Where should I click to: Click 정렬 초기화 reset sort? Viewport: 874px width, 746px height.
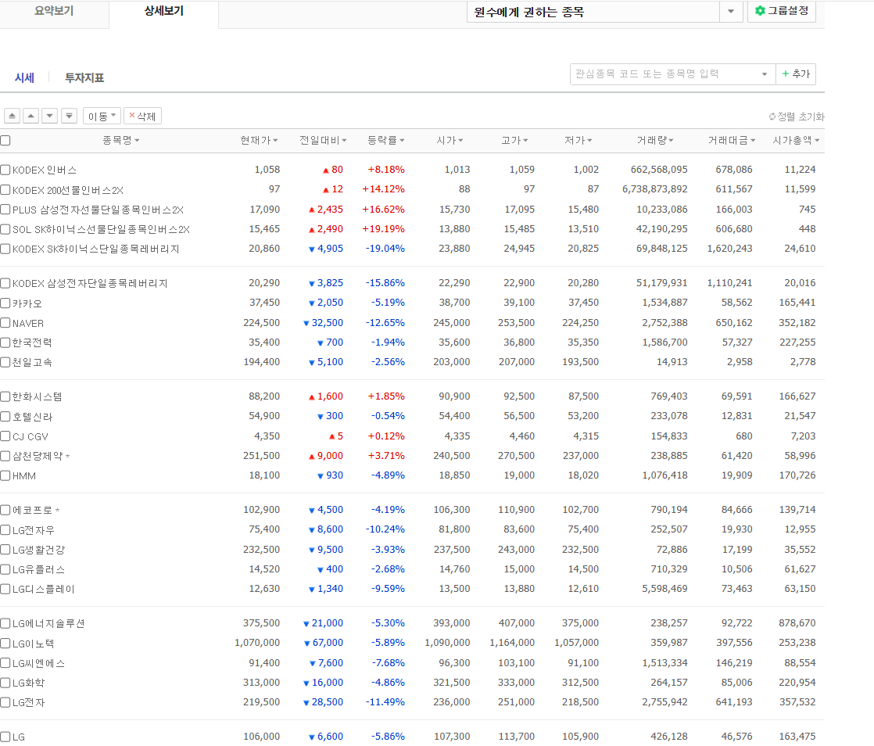796,117
